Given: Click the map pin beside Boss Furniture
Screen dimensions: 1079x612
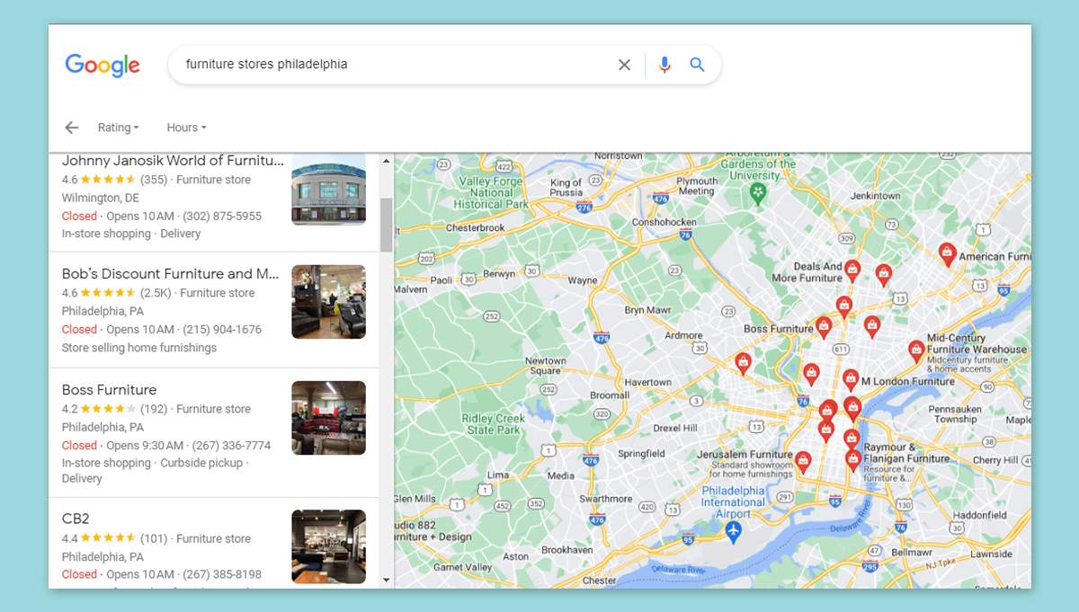Looking at the screenshot, I should [x=823, y=327].
